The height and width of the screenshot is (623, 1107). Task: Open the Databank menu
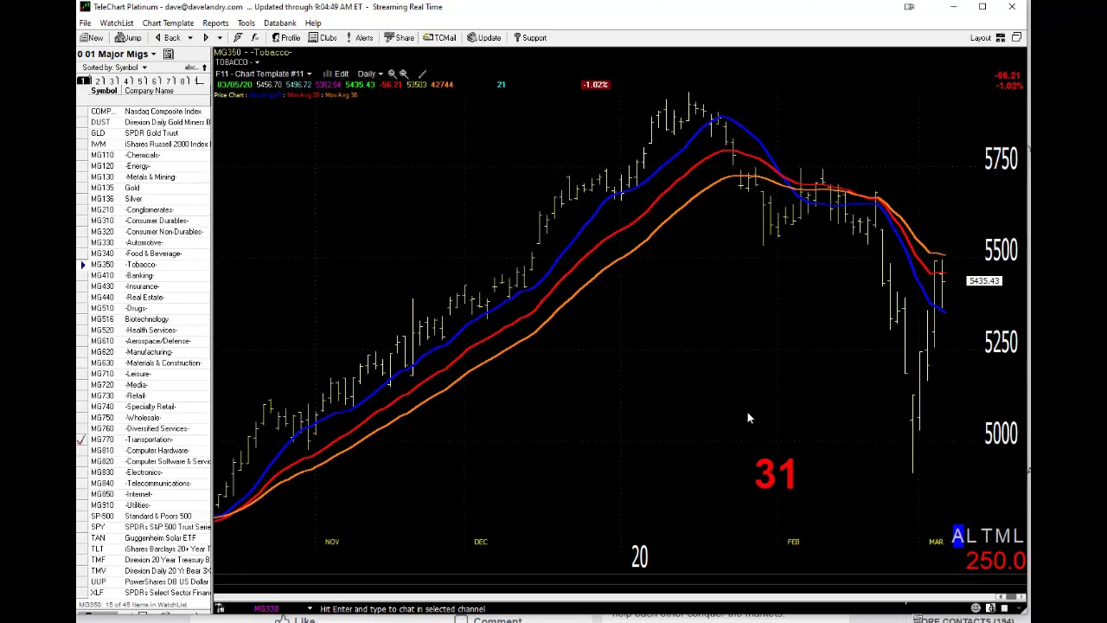click(279, 23)
